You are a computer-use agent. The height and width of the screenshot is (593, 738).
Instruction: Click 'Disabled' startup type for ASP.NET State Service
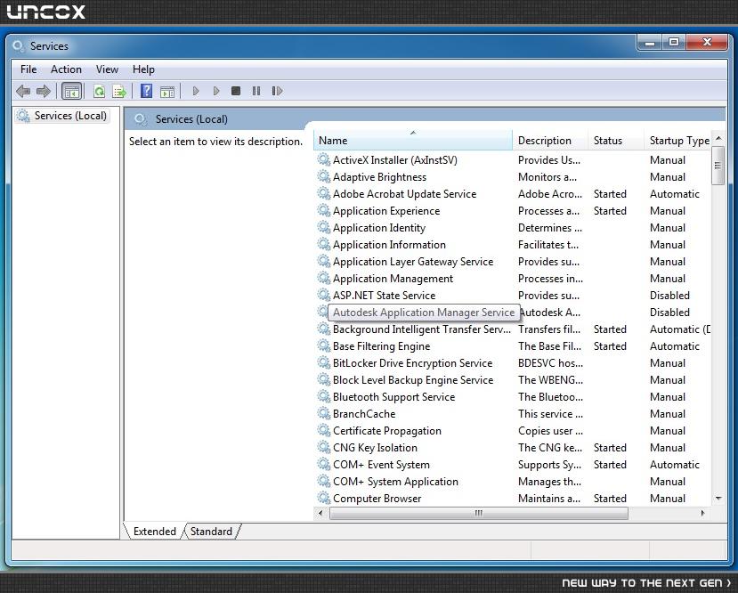coord(669,296)
